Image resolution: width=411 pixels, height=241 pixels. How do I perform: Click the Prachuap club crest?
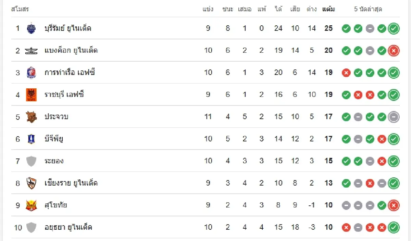click(31, 117)
